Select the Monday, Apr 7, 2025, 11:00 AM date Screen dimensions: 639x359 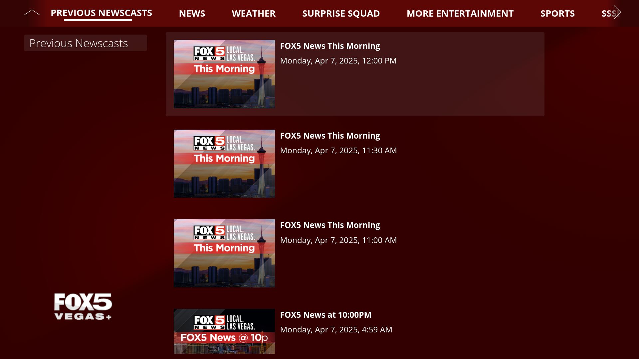tap(338, 240)
